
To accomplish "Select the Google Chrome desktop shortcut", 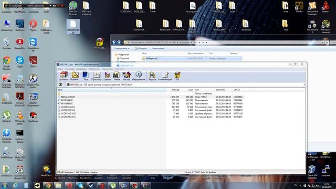I will [7, 63].
